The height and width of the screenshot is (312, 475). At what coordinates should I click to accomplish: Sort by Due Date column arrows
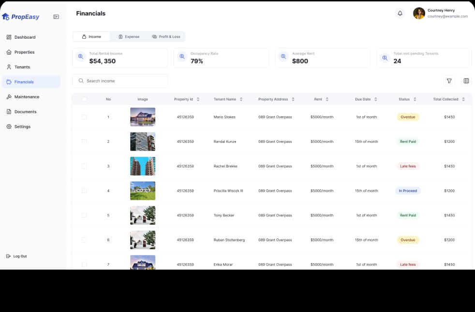pos(376,99)
